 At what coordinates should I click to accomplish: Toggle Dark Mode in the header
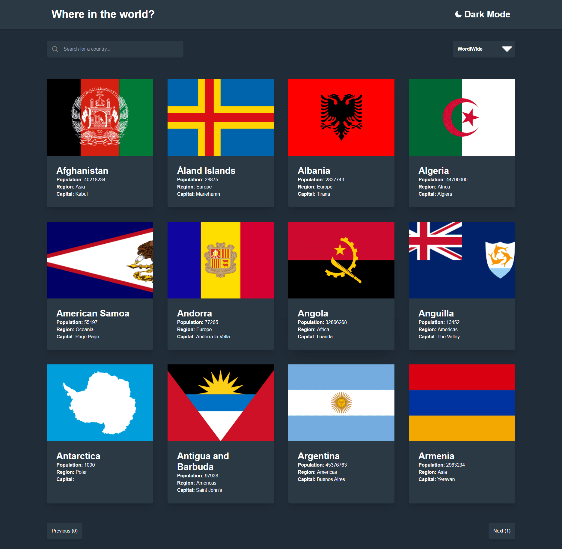tap(482, 14)
